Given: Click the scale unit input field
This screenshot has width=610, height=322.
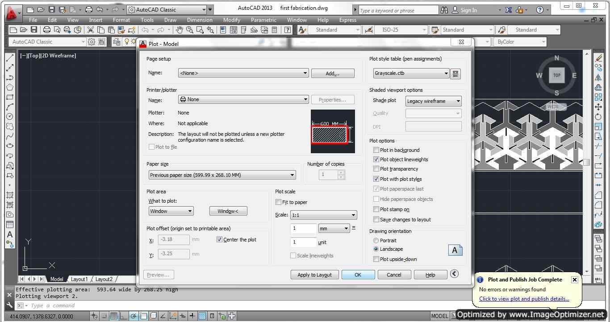Looking at the screenshot, I should pyautogui.click(x=303, y=242).
